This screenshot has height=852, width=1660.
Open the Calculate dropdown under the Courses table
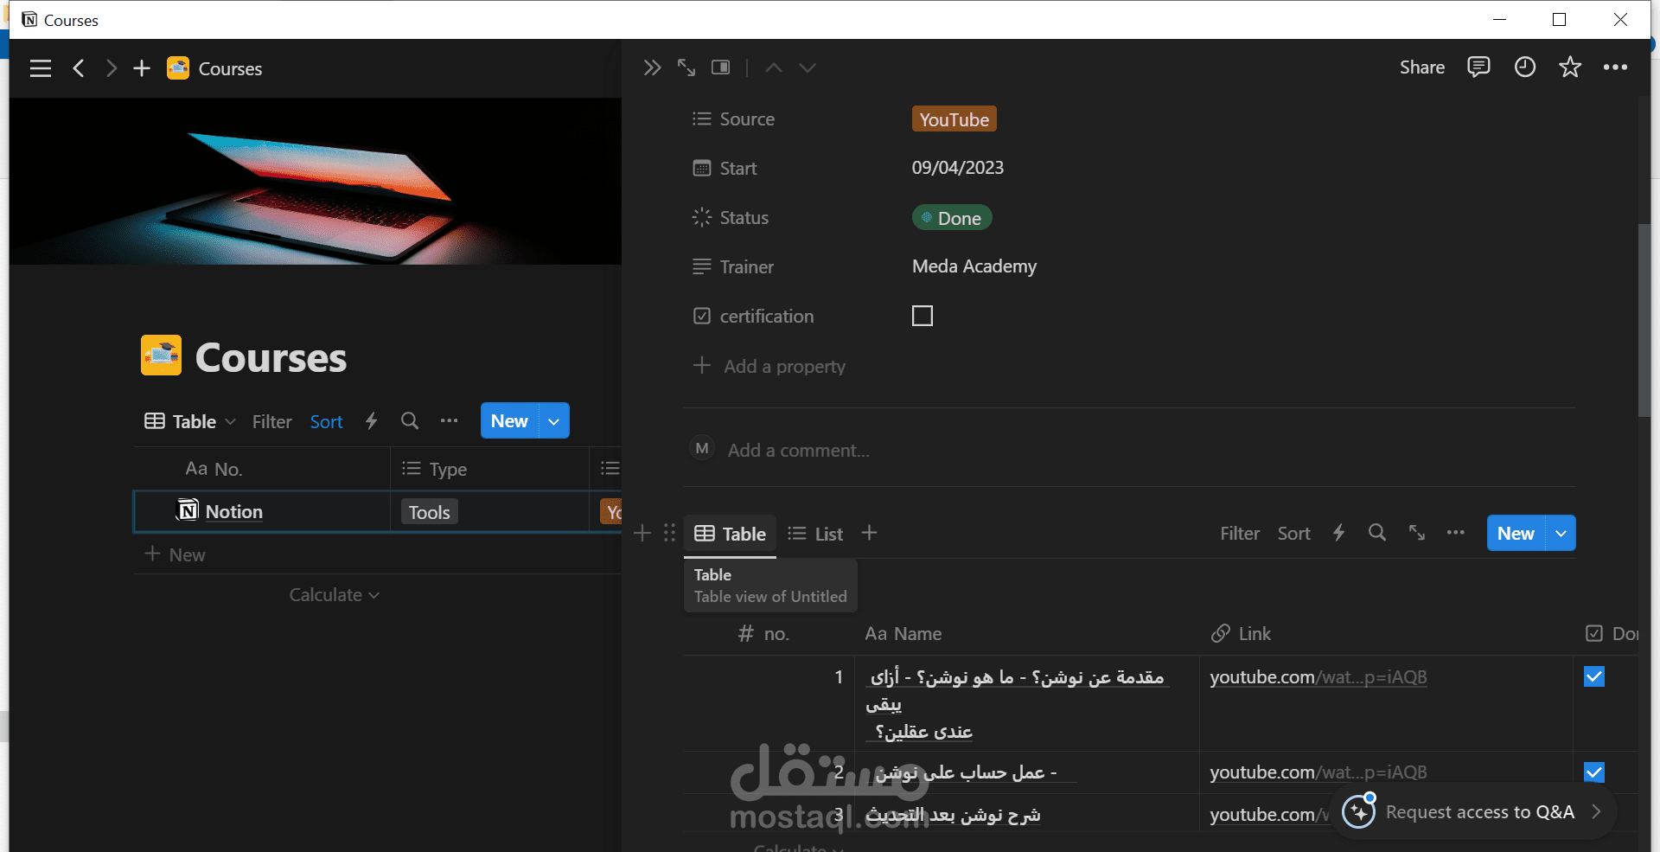335,595
